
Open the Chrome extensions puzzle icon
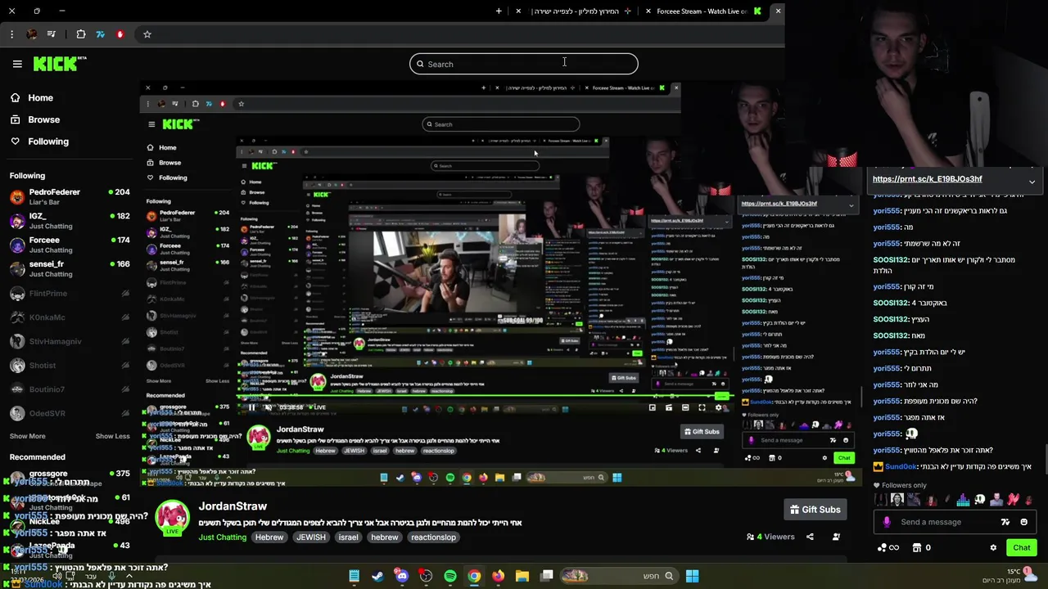[80, 34]
